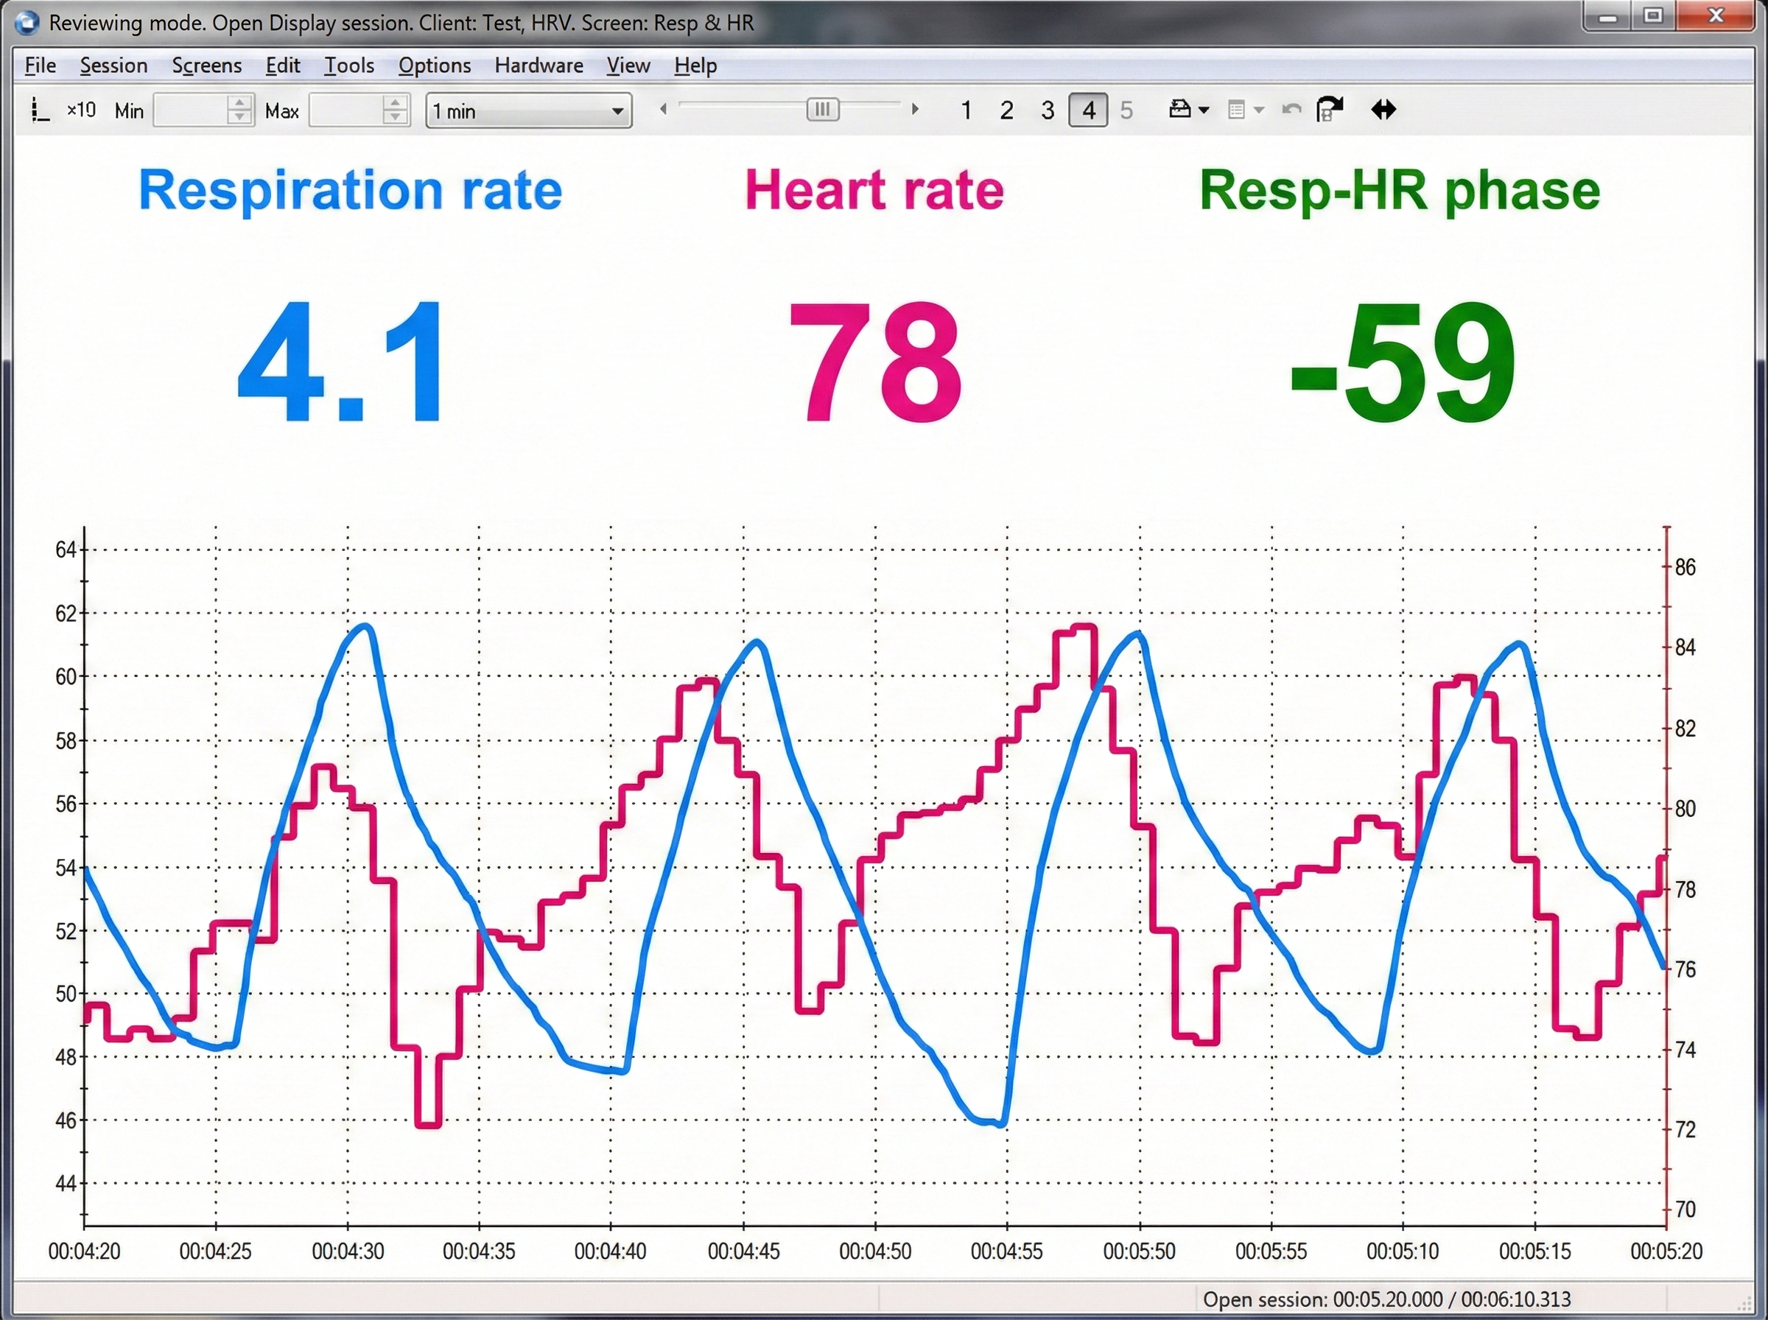Viewport: 1768px width, 1320px height.
Task: Click the time position slider thumb
Action: 822,110
